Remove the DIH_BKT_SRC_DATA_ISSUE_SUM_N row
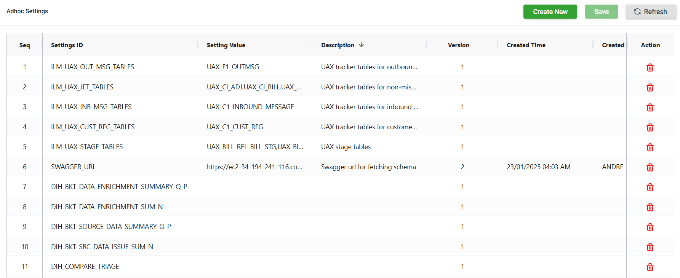This screenshot has width=680, height=278. 650,247
